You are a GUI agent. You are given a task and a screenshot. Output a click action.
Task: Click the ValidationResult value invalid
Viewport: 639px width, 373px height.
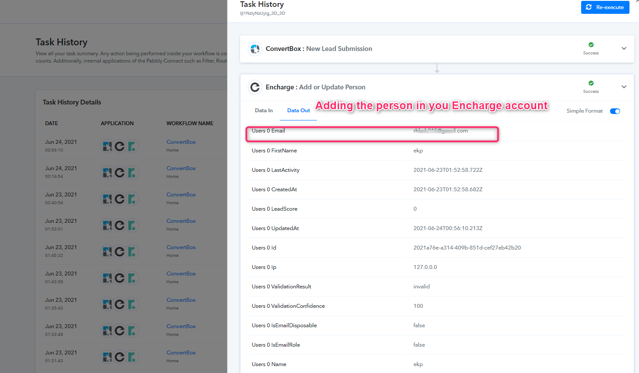(x=422, y=287)
